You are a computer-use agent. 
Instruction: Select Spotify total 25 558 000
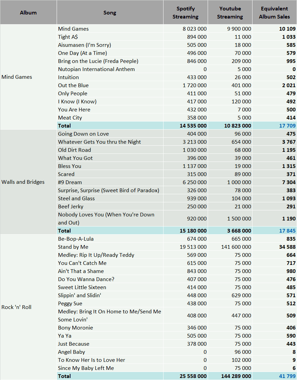pyautogui.click(x=186, y=376)
